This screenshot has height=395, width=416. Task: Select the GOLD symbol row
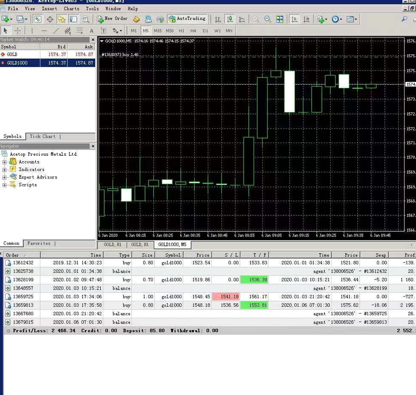48,54
